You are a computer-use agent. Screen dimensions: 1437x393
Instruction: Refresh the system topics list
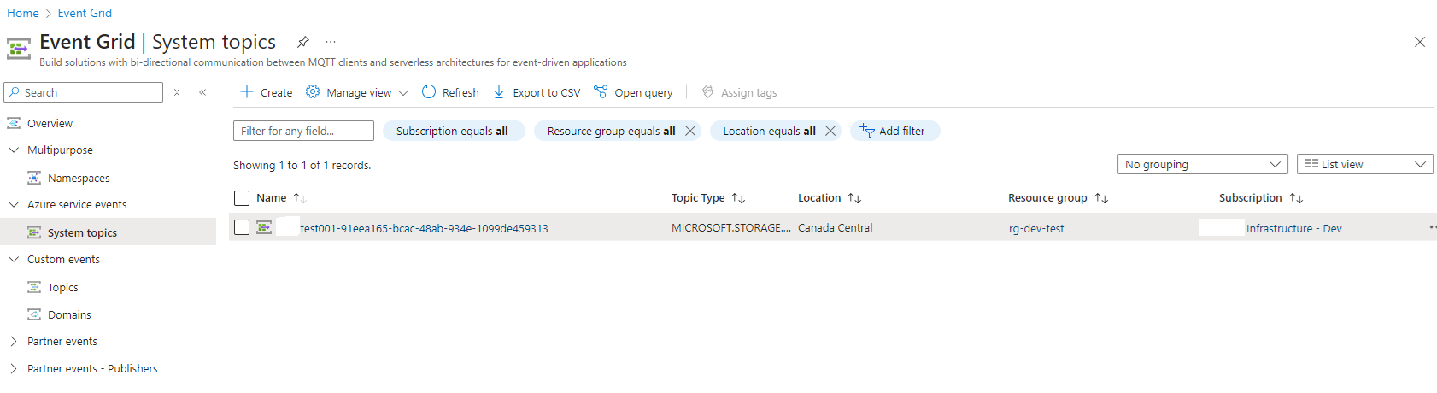coord(450,92)
